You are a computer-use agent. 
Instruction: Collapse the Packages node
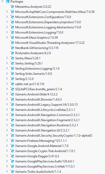3,1
